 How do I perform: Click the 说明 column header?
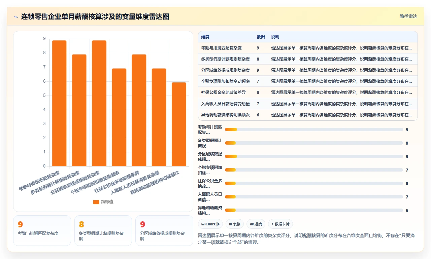point(275,37)
